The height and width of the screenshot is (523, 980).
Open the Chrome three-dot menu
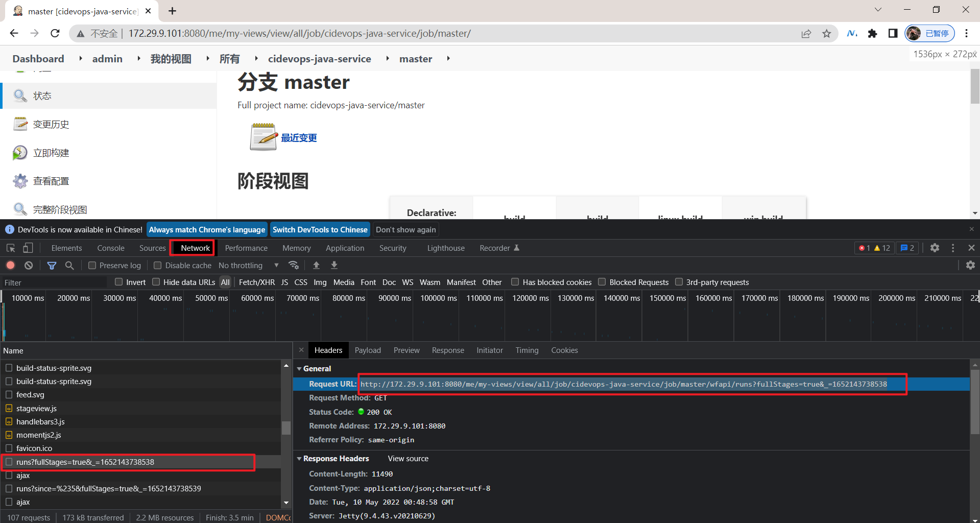pyautogui.click(x=966, y=33)
